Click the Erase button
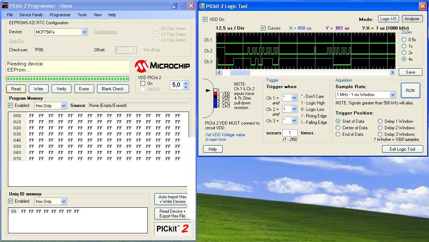Screen dimensions: 429x242 [x=84, y=89]
